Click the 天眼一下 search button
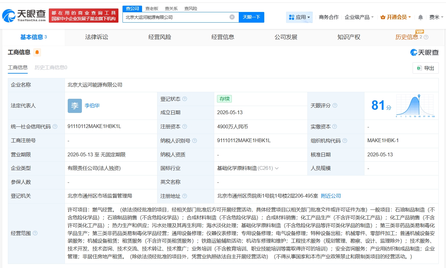Screen dimensions: 446x268 [251, 17]
